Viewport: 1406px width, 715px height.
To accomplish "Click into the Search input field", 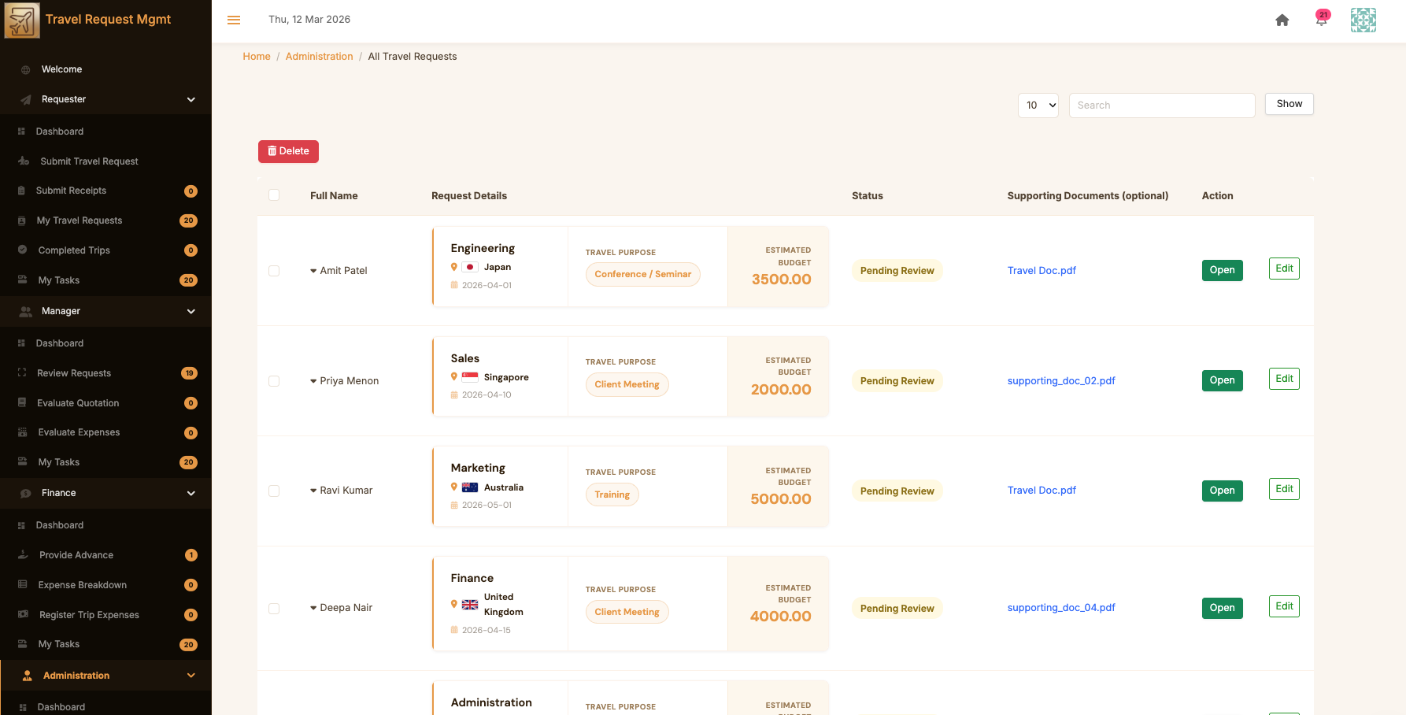I will click(x=1161, y=106).
